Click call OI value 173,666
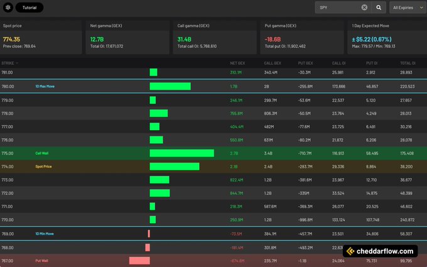Screen dimensions: 427x267 tap(338, 86)
